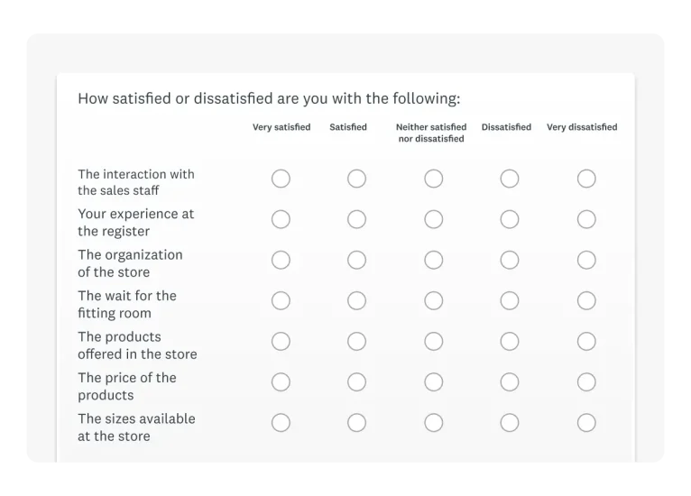Screen dimensions: 691x496
Task: Choose Very dissatisfied for sales staff interaction
Action: pyautogui.click(x=586, y=179)
